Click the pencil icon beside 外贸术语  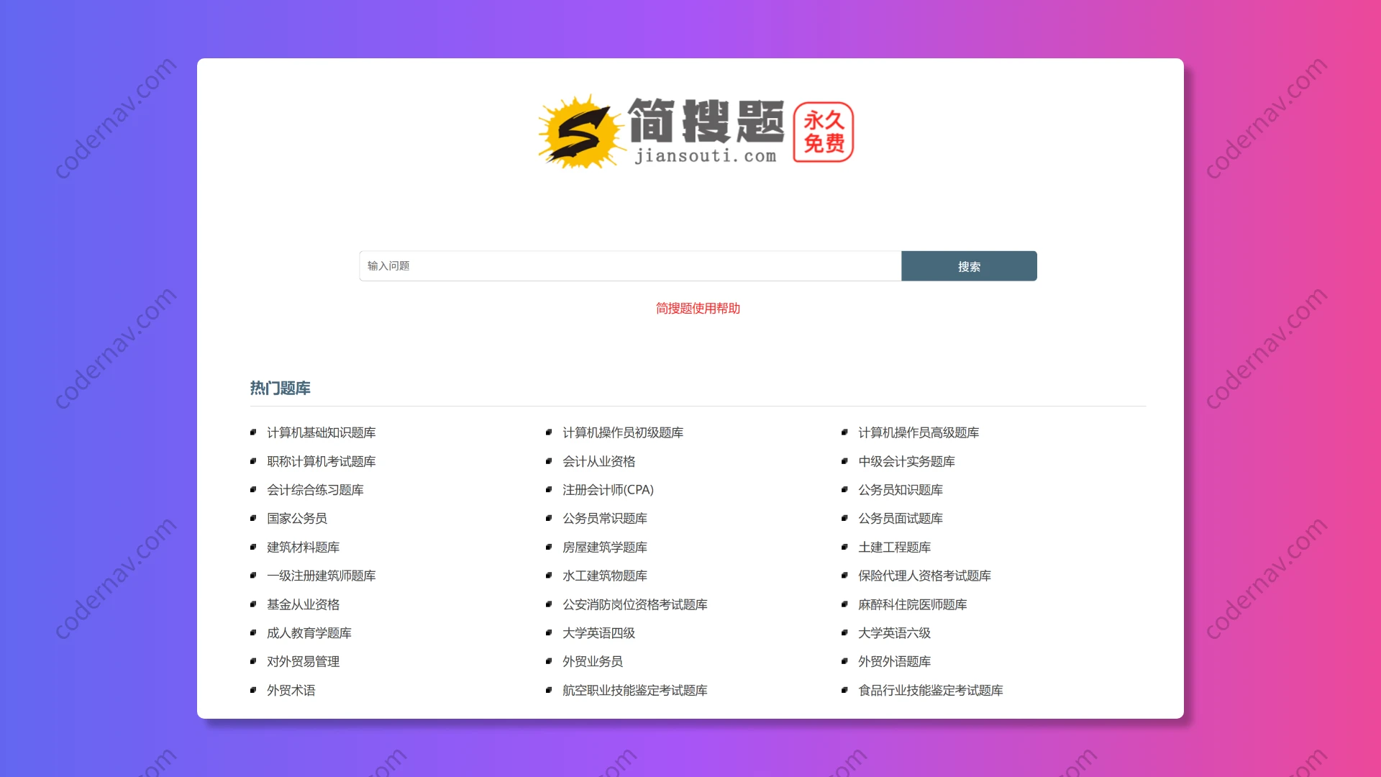point(253,690)
